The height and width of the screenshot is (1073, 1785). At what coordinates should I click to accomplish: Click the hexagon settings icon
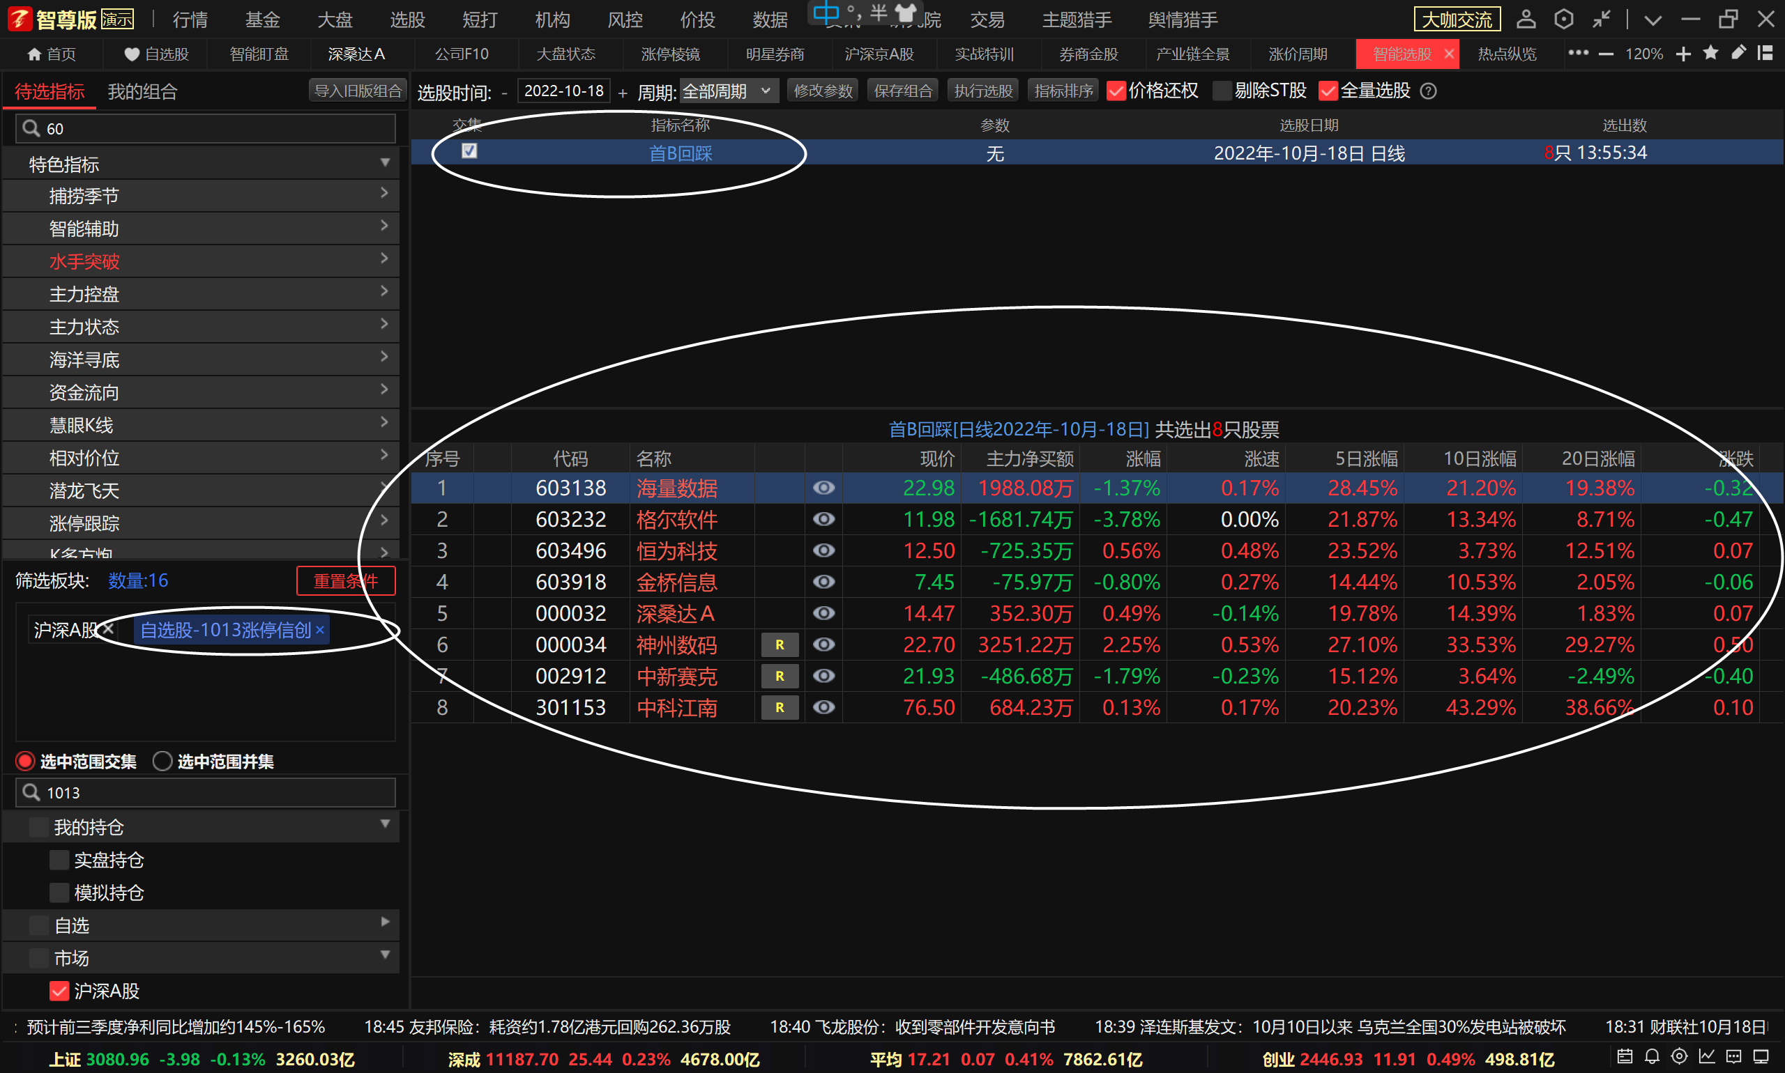(1563, 19)
